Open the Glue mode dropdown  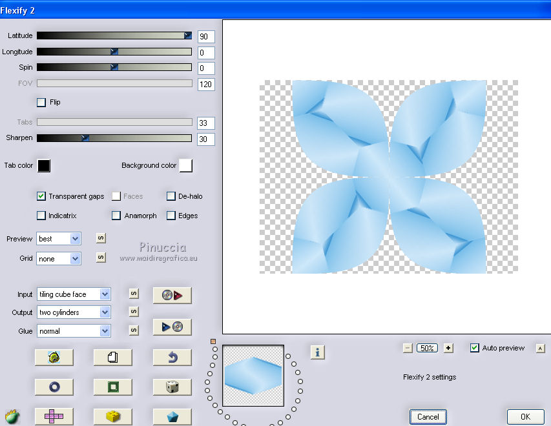click(74, 331)
